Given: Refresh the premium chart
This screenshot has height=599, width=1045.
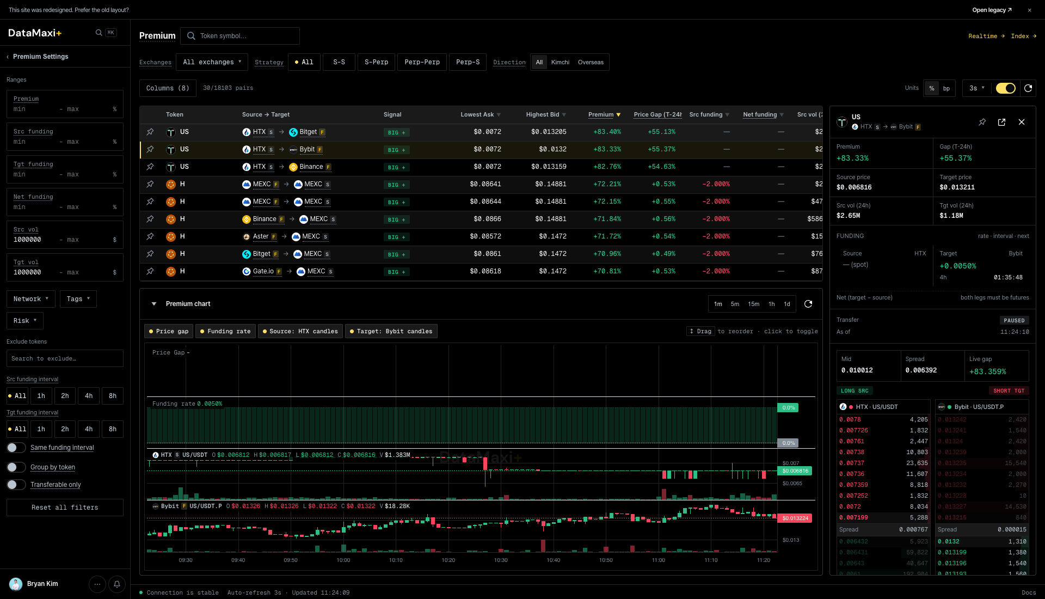Looking at the screenshot, I should point(808,304).
